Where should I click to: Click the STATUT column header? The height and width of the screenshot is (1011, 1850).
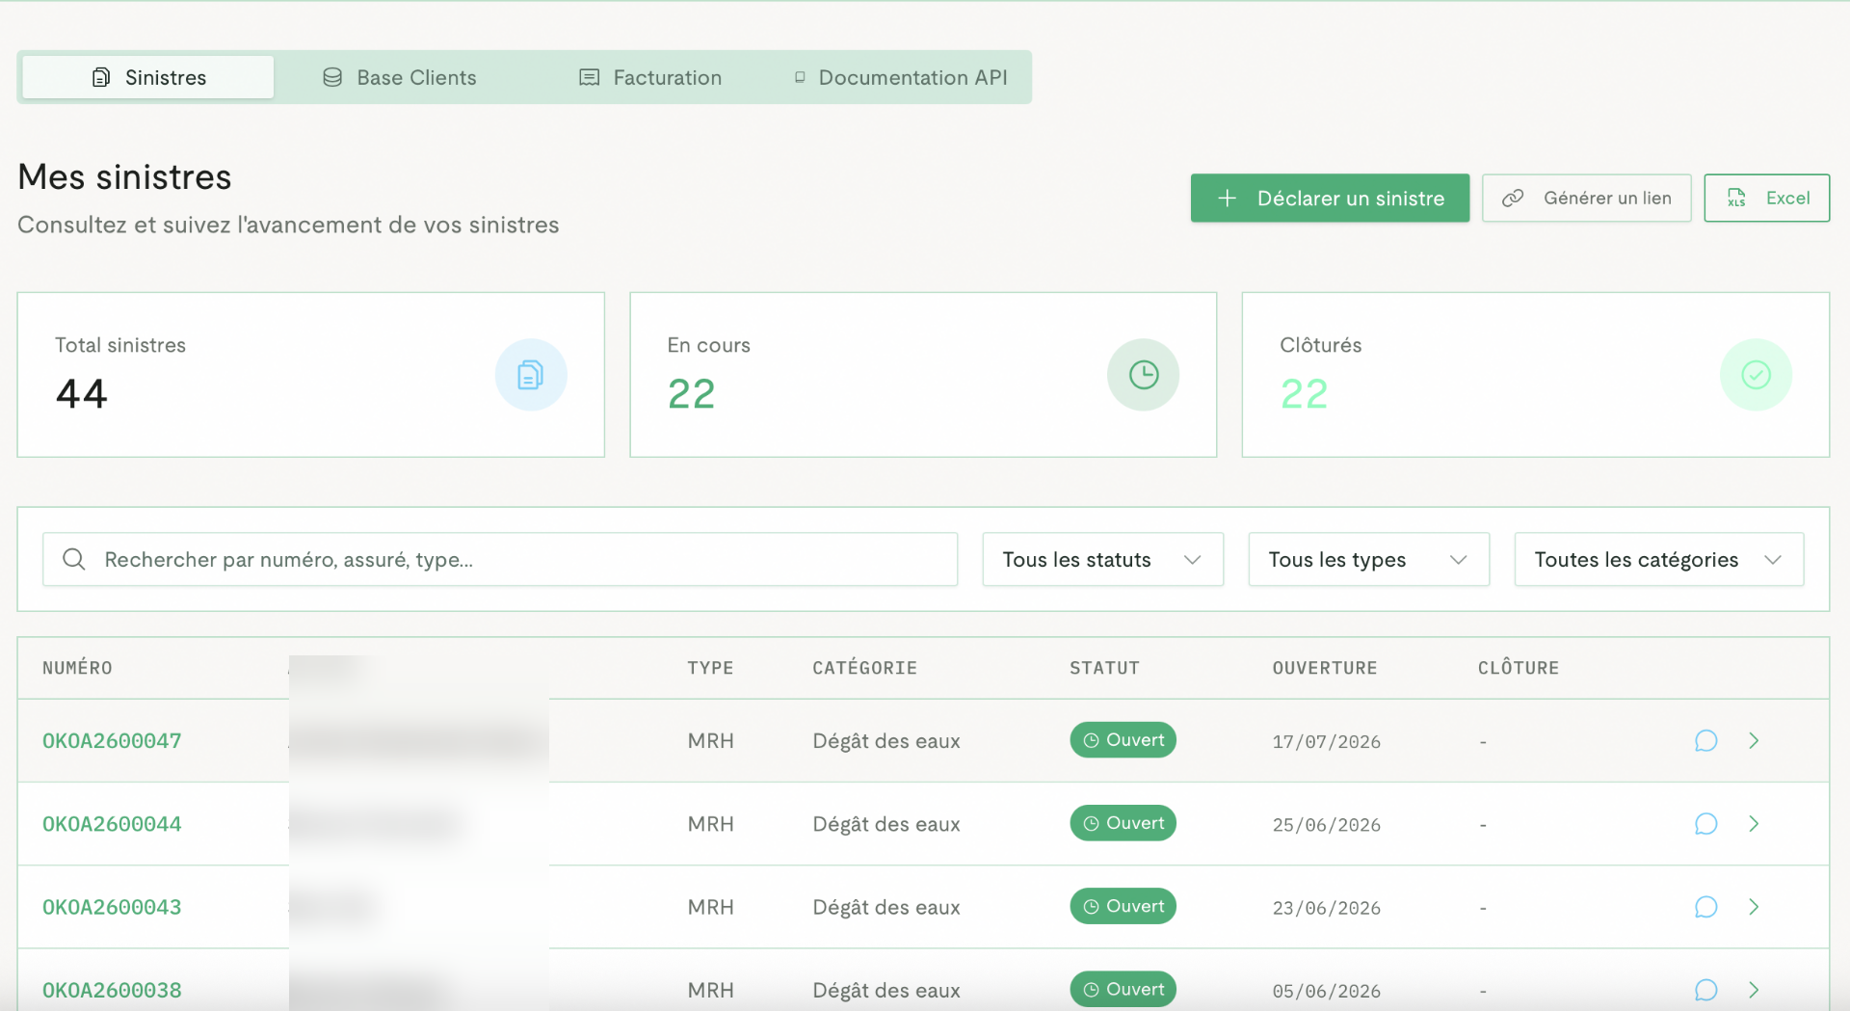[1104, 668]
